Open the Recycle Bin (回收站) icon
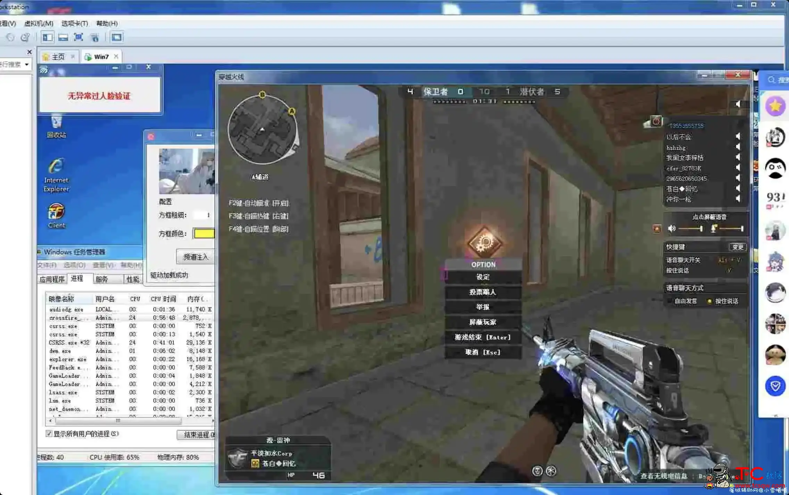789x495 pixels. [x=56, y=127]
